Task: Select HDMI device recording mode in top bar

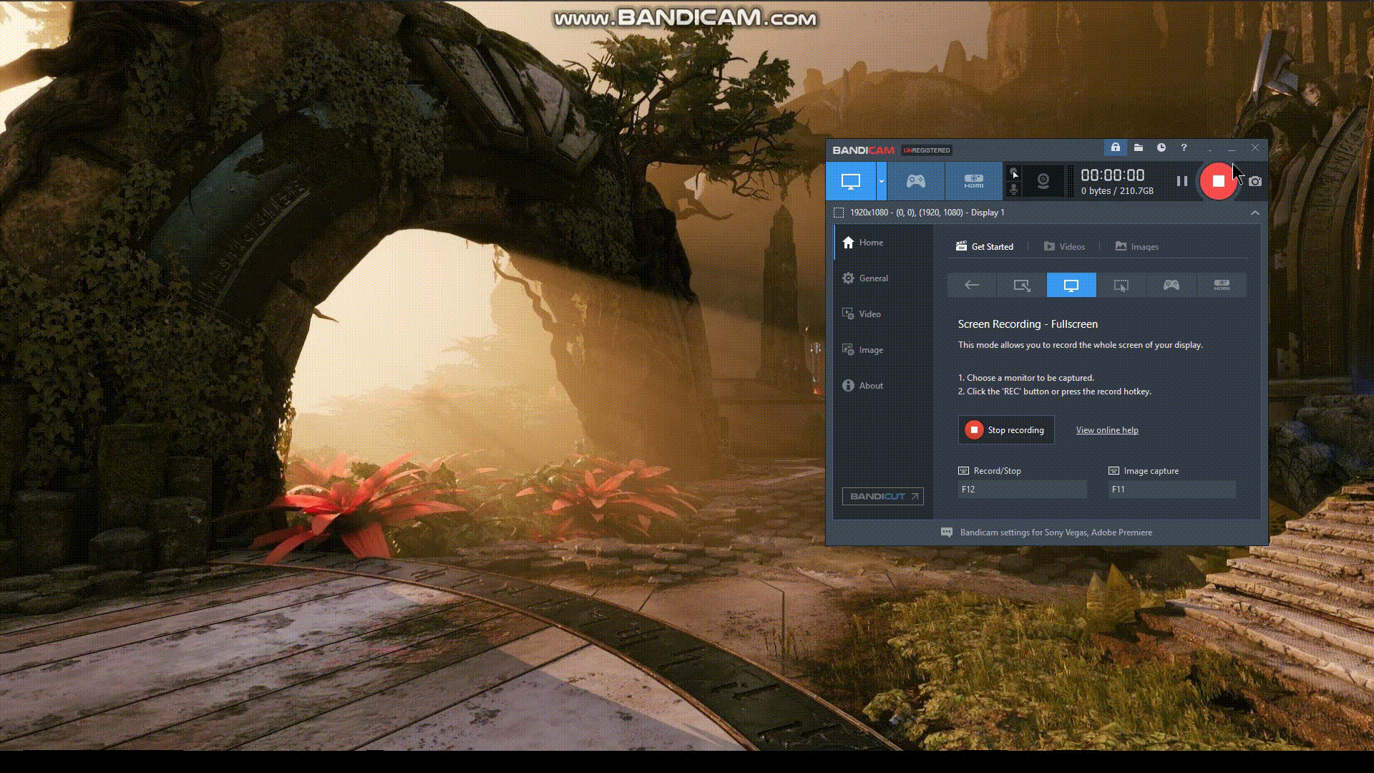Action: 973,181
